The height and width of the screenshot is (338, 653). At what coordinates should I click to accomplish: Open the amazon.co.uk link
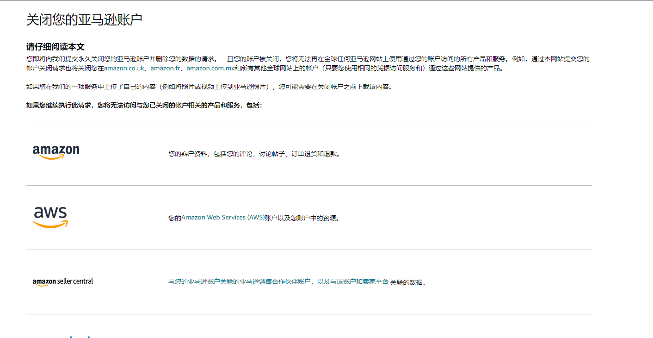click(124, 68)
